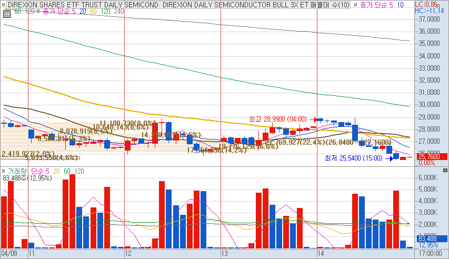Click the 거래량 volume label
This screenshot has width=449, height=259.
[x=17, y=171]
